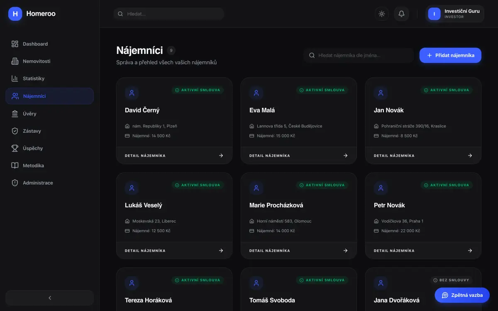Click Jan Novák's user avatar icon

click(x=381, y=93)
